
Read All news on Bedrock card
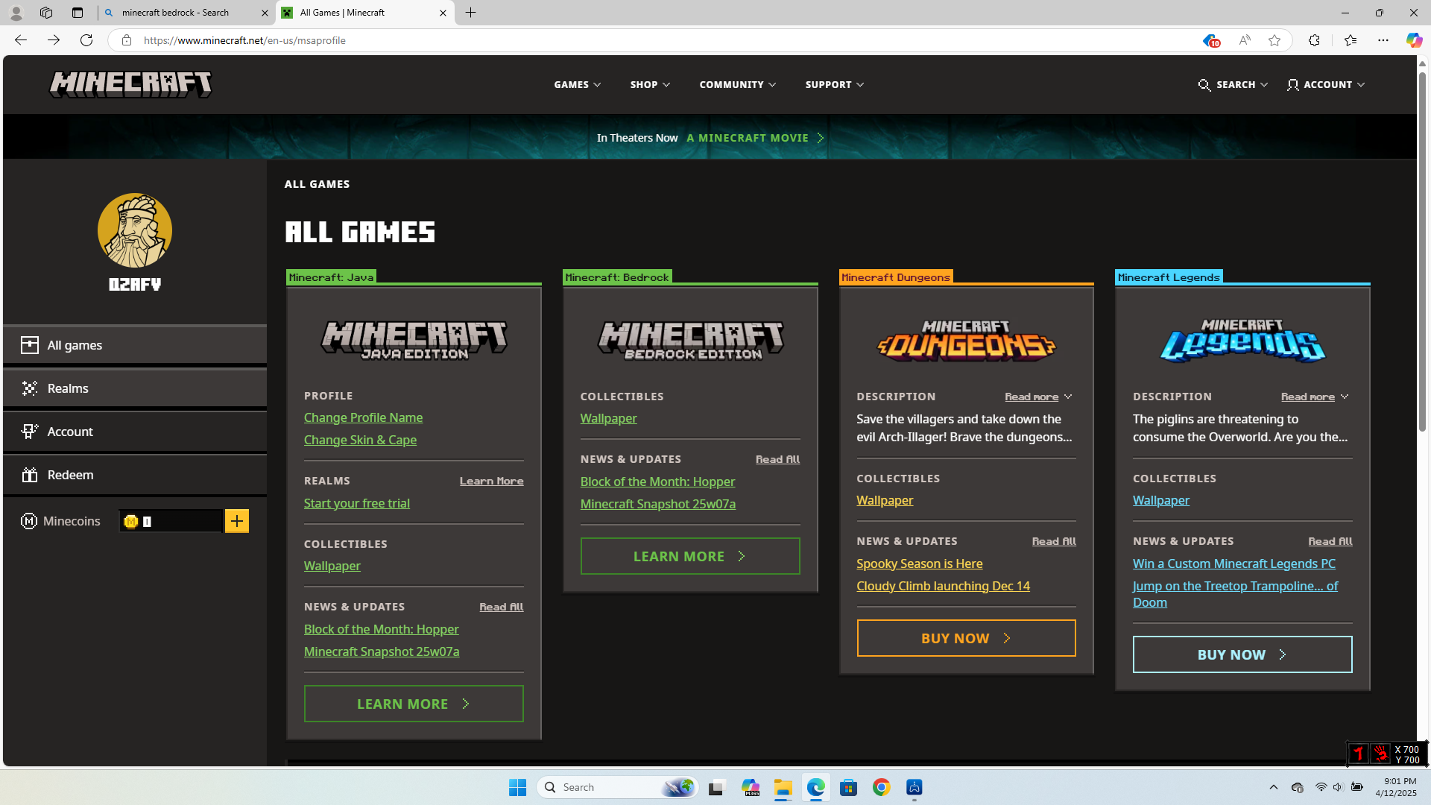[x=777, y=460]
